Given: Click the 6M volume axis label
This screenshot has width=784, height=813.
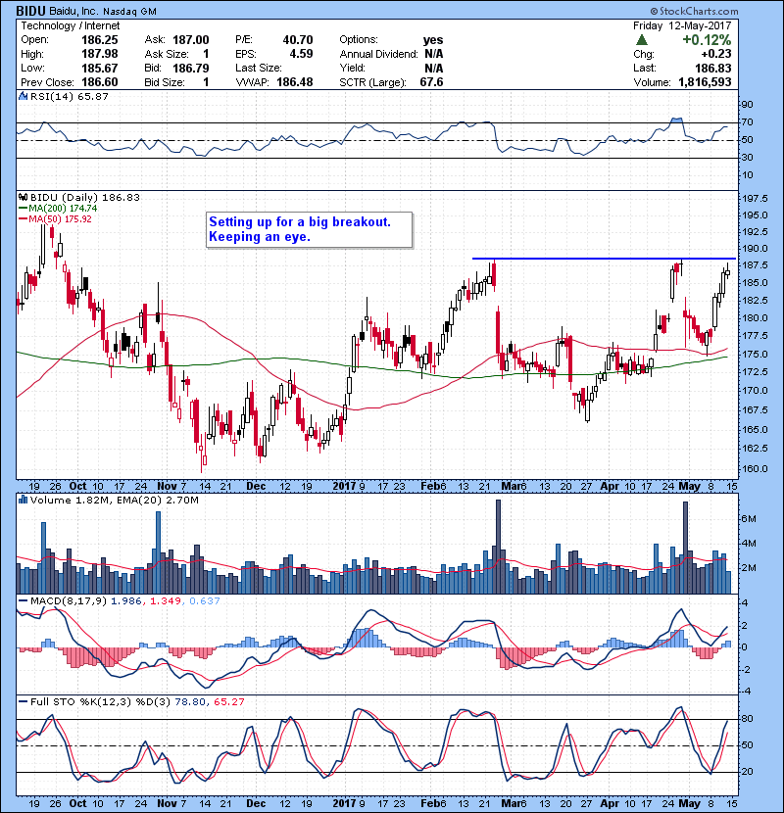Looking at the screenshot, I should point(749,519).
